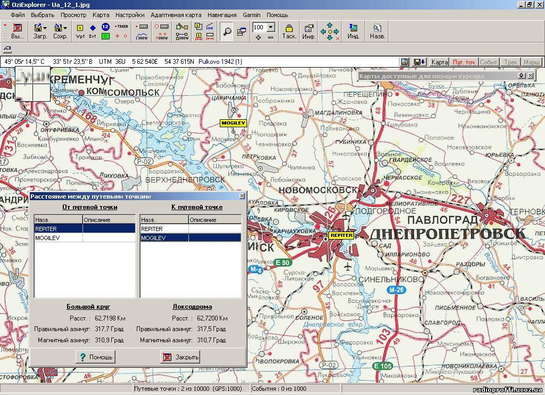The width and height of the screenshot is (545, 395).
Task: Click the green C icon
Action: (105, 36)
